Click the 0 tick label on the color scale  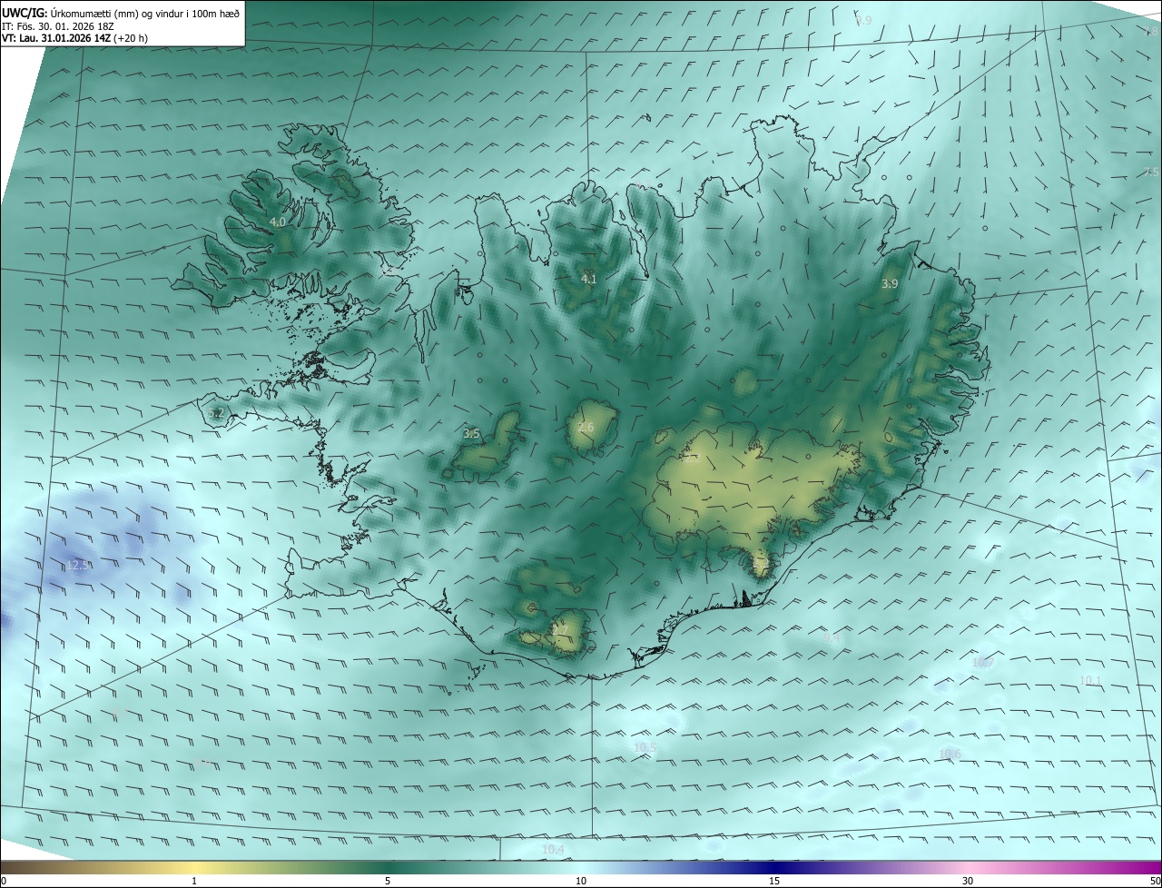pyautogui.click(x=4, y=881)
